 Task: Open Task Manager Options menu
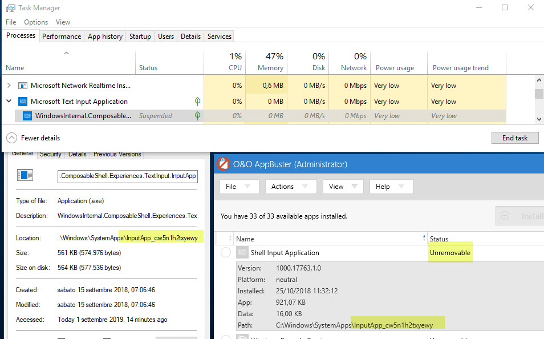click(36, 22)
